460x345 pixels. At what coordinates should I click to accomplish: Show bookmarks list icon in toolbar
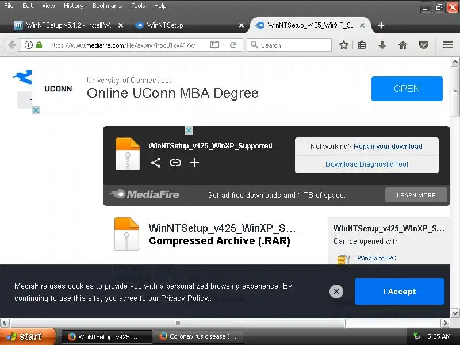(x=362, y=45)
